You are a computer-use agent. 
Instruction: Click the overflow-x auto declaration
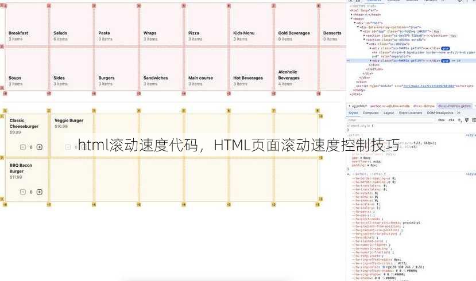click(x=367, y=162)
